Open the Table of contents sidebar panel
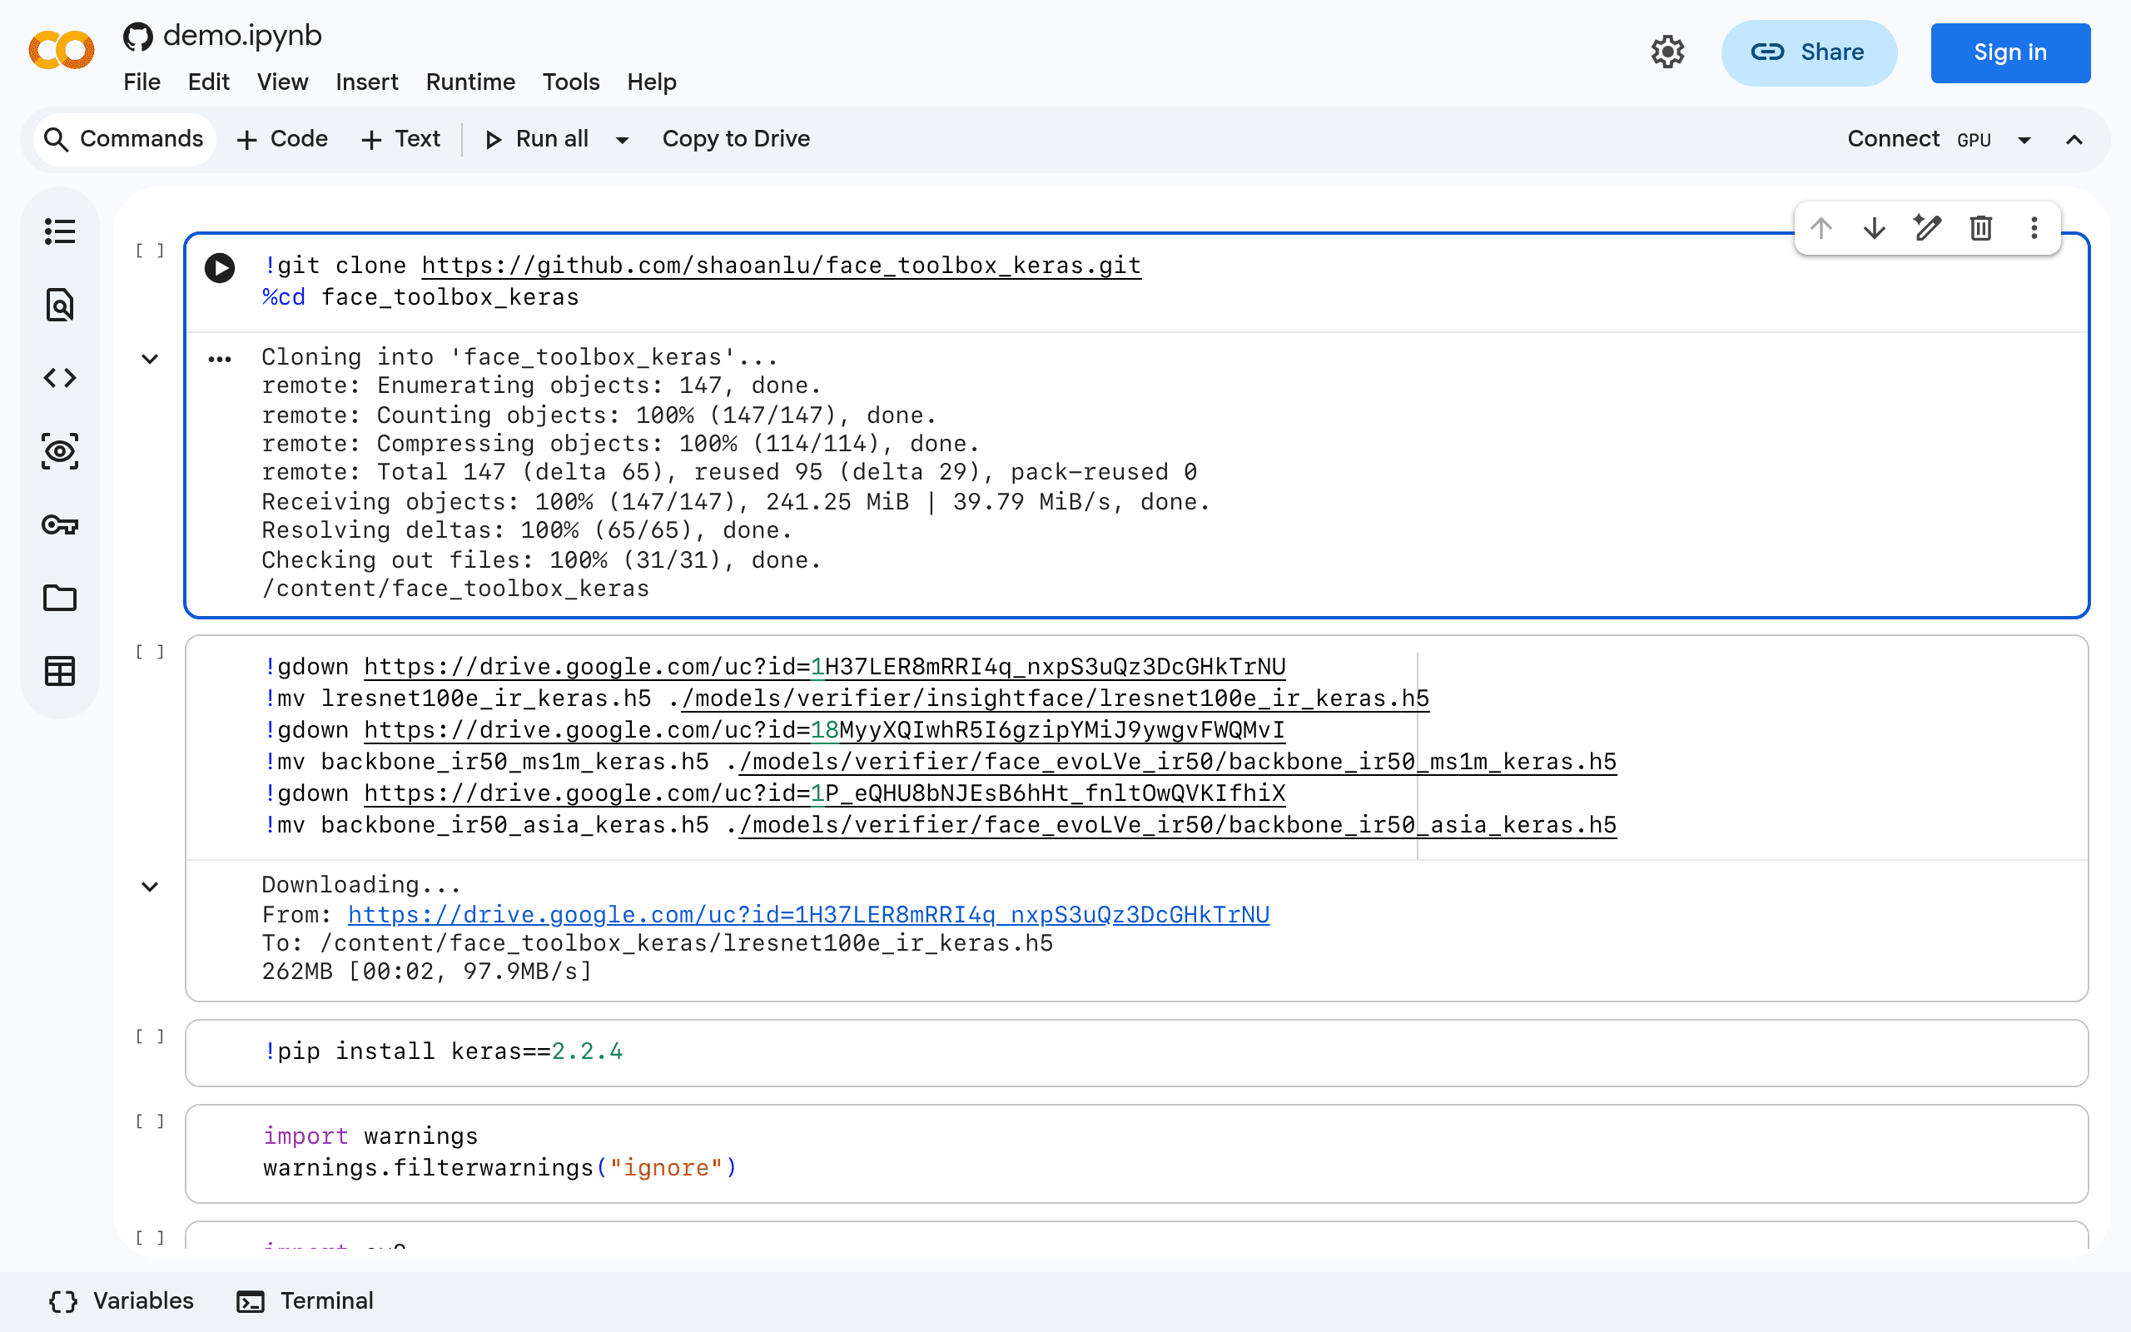 [x=60, y=231]
